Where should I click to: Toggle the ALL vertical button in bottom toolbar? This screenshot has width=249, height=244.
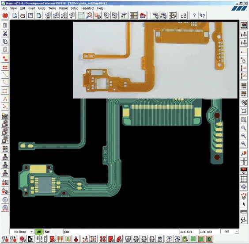pyautogui.click(x=45, y=239)
